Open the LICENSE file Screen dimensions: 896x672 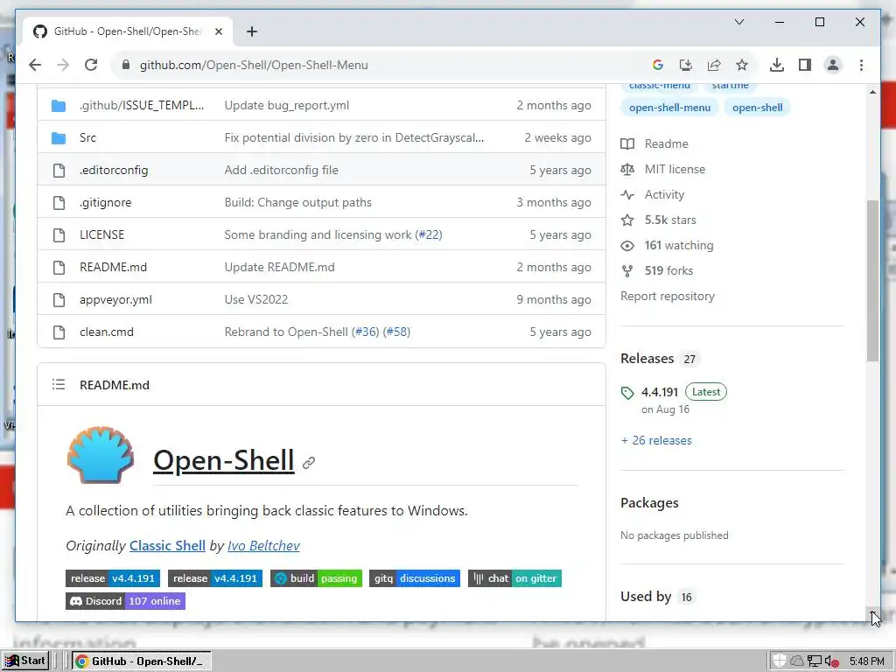(x=101, y=234)
